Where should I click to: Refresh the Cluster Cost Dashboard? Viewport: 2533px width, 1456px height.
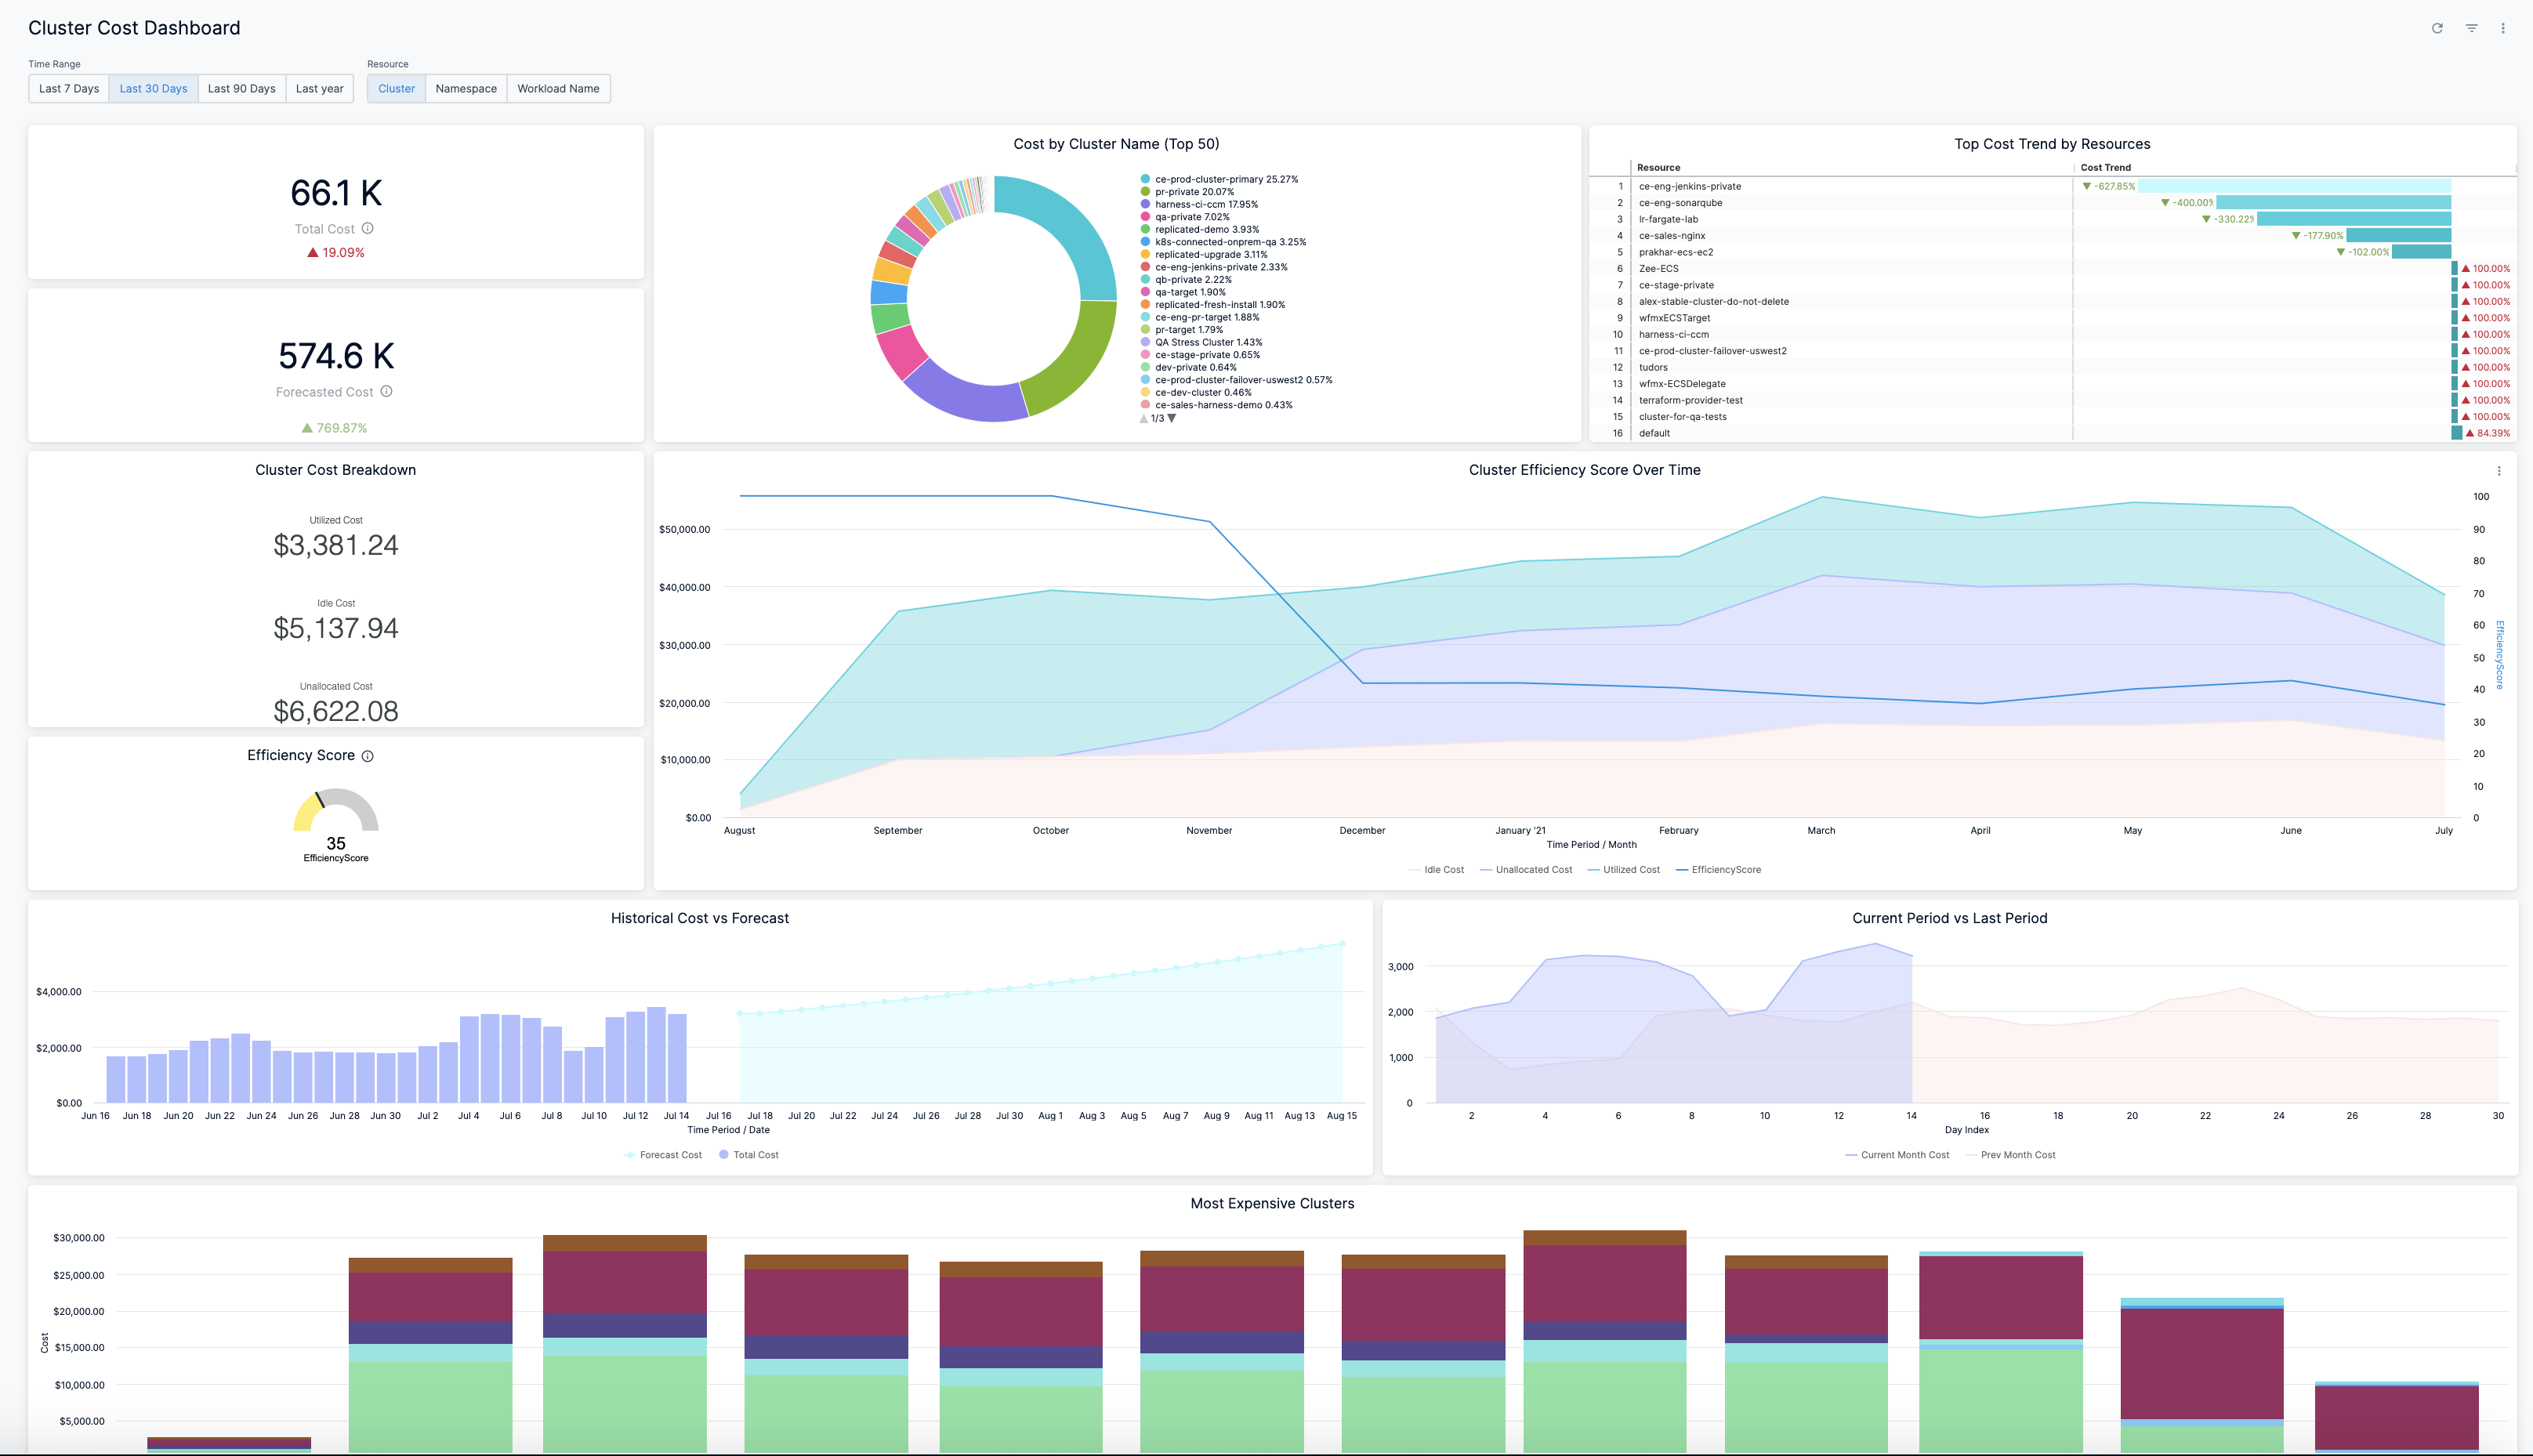click(x=2439, y=28)
